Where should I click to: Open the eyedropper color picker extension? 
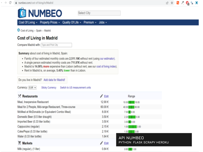coord(182,3)
